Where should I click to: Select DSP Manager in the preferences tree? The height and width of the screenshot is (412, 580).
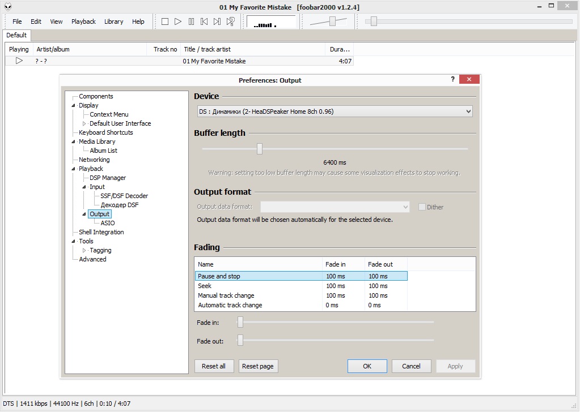pos(108,178)
